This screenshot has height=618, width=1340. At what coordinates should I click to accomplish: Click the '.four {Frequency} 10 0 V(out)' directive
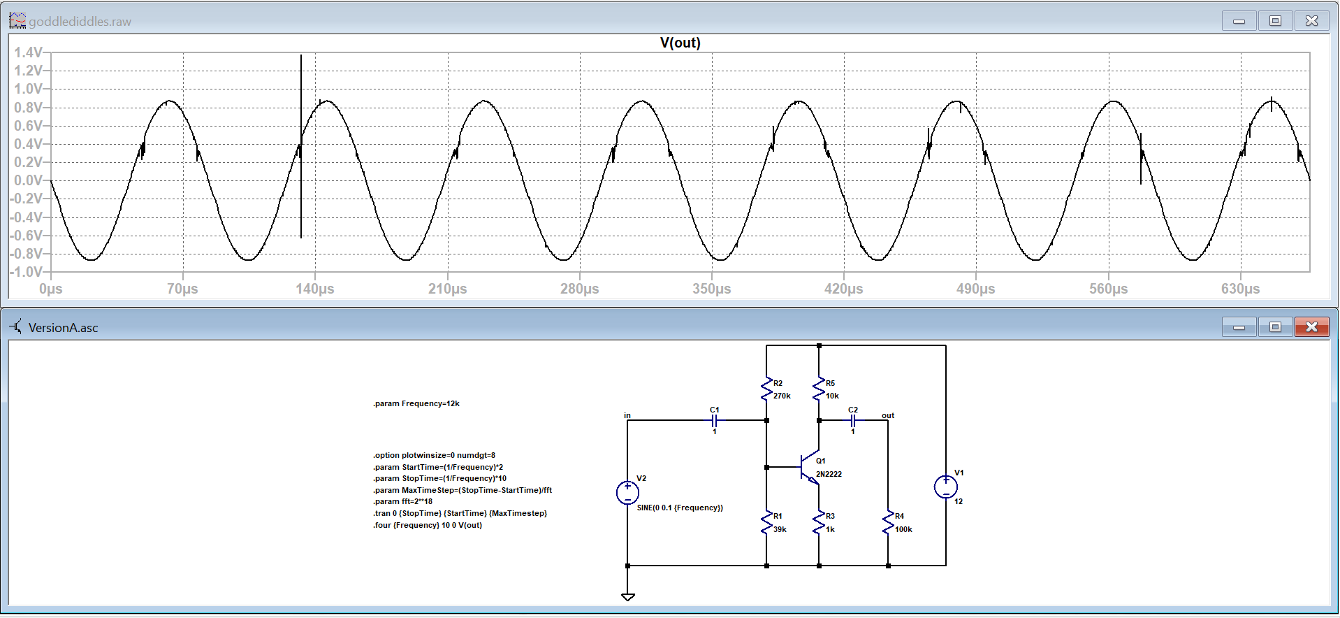(x=428, y=525)
